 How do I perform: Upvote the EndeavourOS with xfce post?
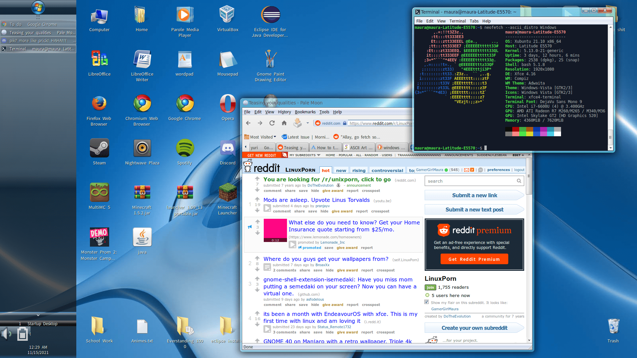click(257, 313)
